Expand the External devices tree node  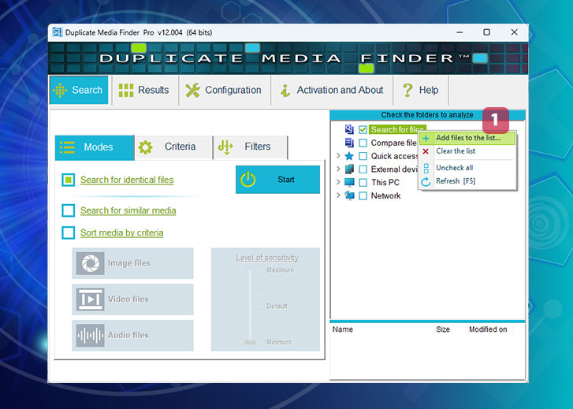338,169
